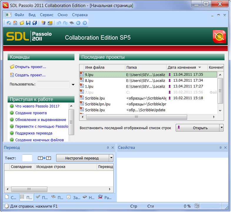Open the Окно menu
Image resolution: width=231 pixels, height=212 pixels.
[63, 15]
